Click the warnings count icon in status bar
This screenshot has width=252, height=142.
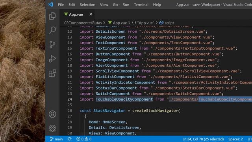tap(88, 139)
